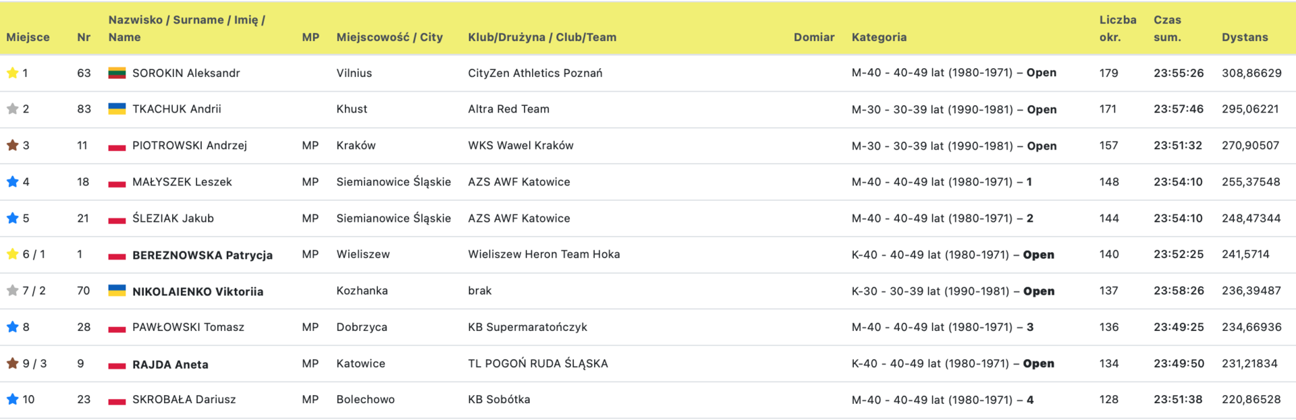Click the gold star next to place 6 / 1
The width and height of the screenshot is (1296, 420).
12,254
